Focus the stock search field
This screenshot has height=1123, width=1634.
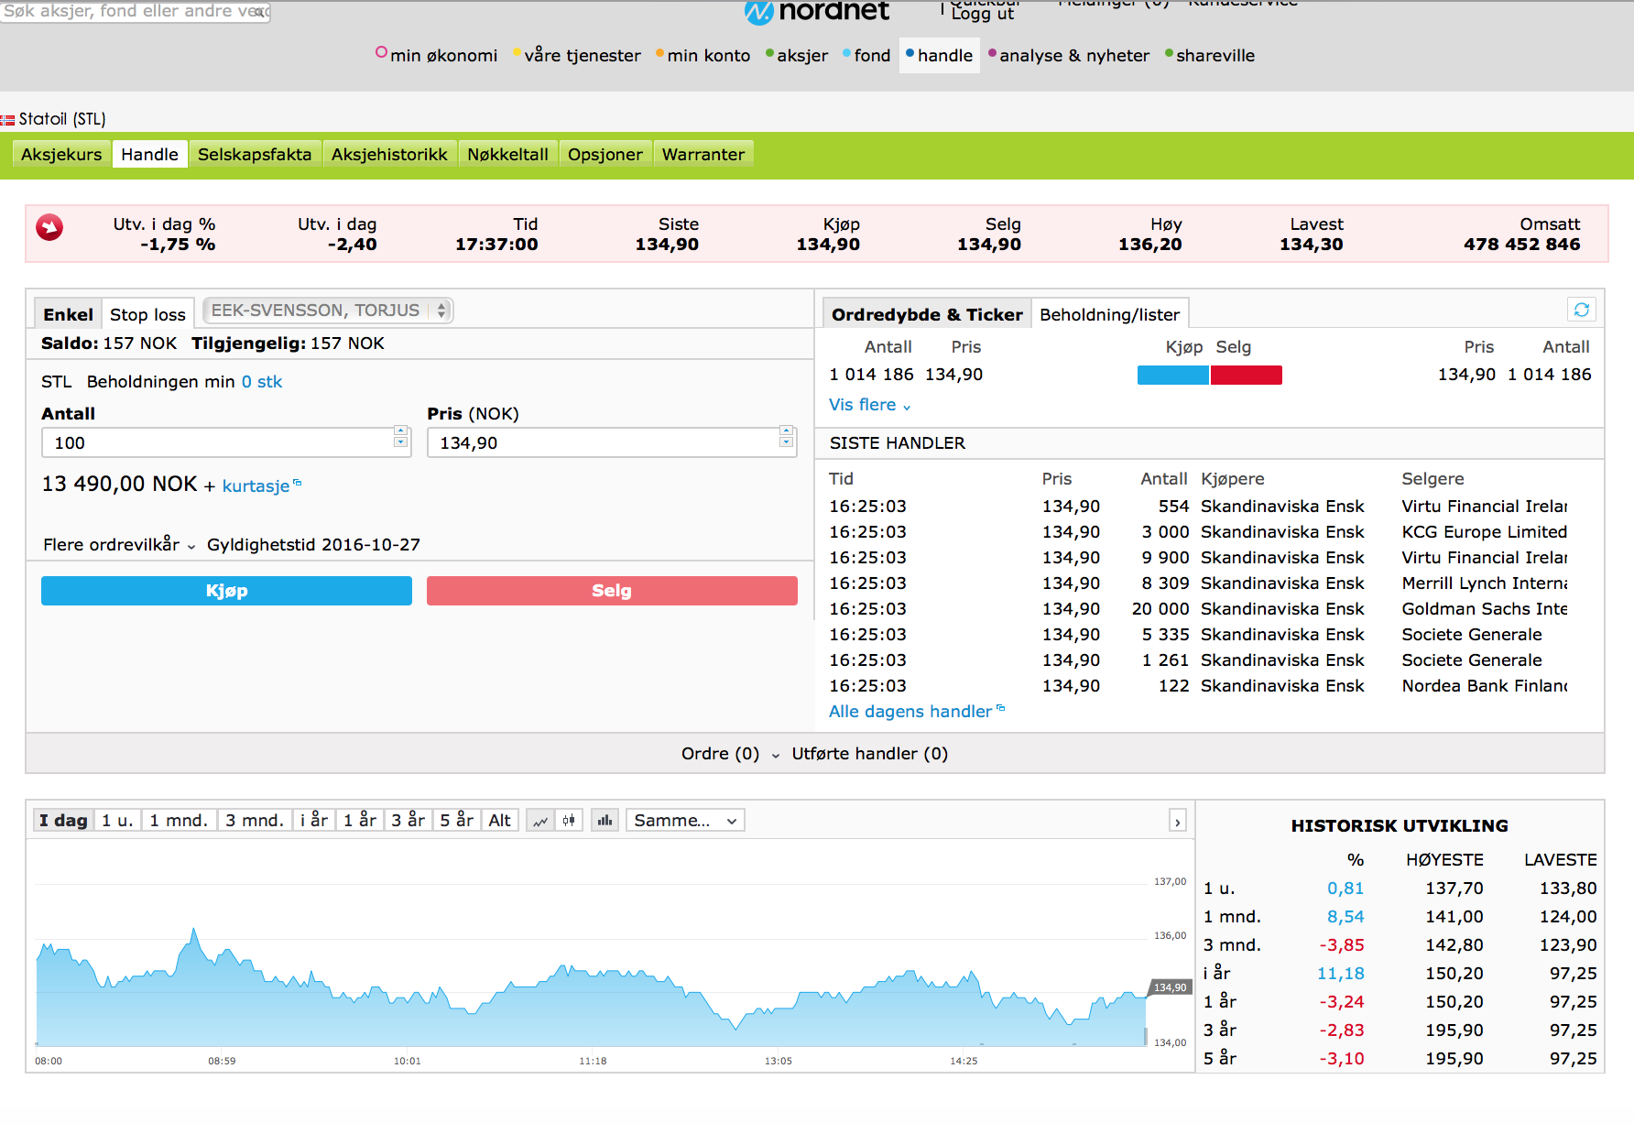pos(135,11)
